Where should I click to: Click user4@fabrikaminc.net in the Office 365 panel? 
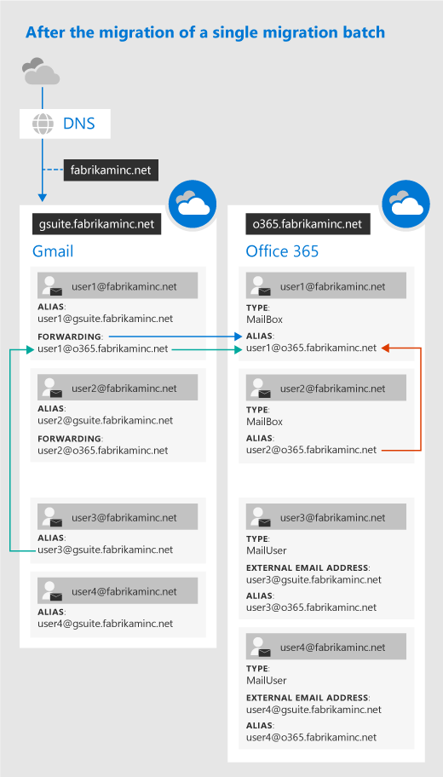(332, 647)
